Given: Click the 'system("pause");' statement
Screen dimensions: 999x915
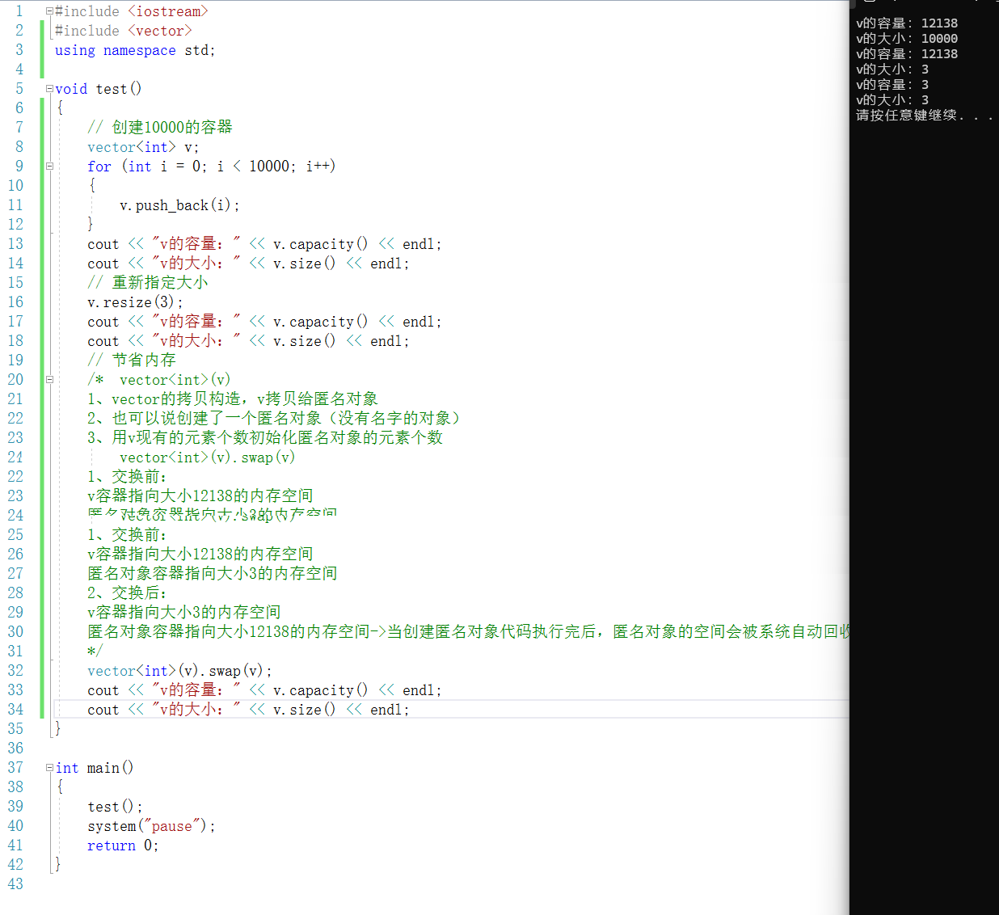Looking at the screenshot, I should (151, 826).
